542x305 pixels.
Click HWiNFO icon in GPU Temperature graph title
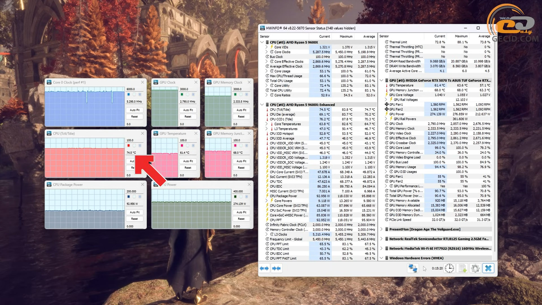[x=156, y=133]
